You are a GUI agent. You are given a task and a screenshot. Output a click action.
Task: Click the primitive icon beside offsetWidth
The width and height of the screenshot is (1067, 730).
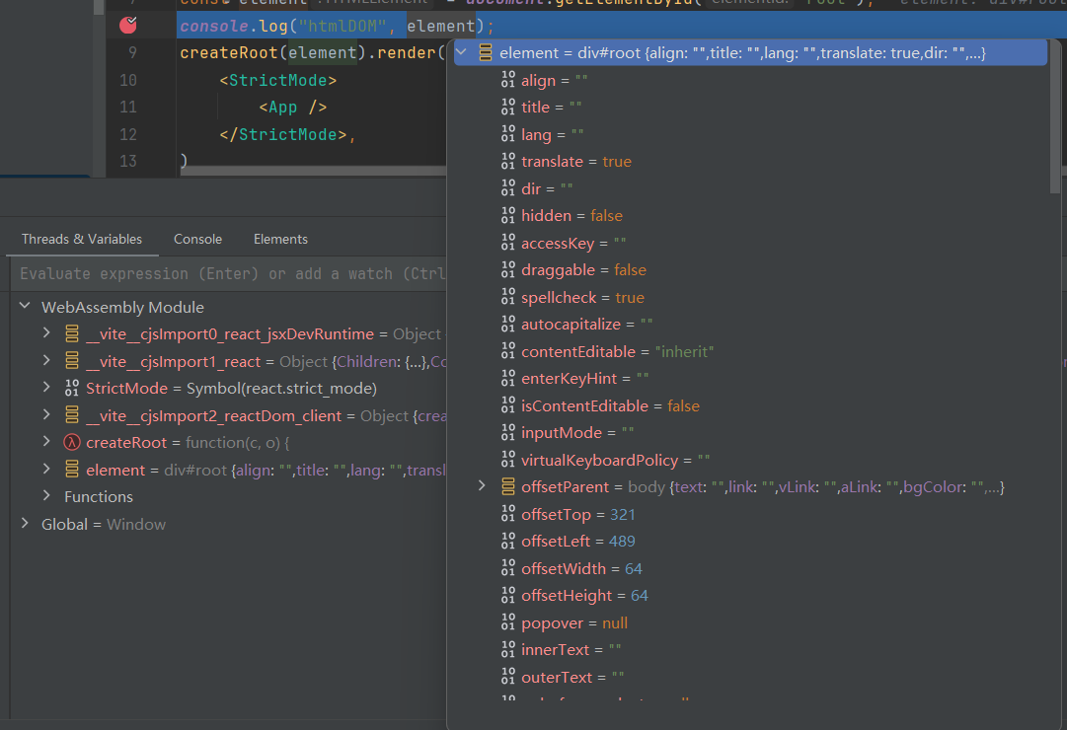pos(507,568)
